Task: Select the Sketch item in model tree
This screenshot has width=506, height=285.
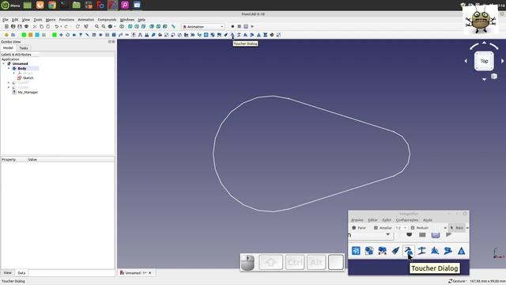Action: coord(28,78)
